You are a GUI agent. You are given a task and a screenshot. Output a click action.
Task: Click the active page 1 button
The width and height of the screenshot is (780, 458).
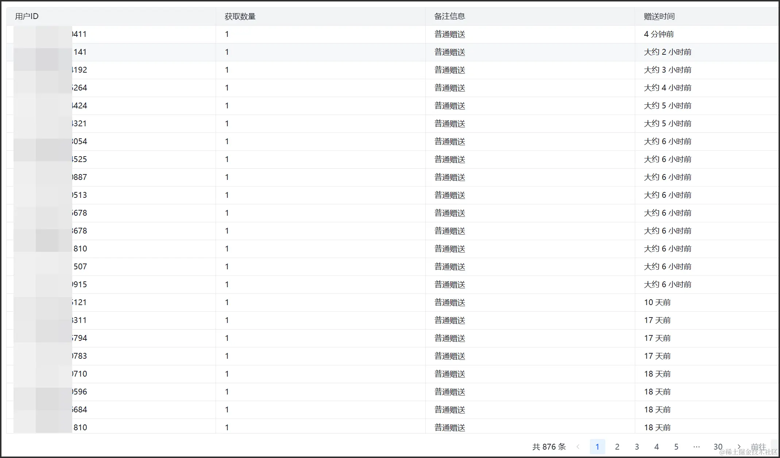click(x=597, y=447)
